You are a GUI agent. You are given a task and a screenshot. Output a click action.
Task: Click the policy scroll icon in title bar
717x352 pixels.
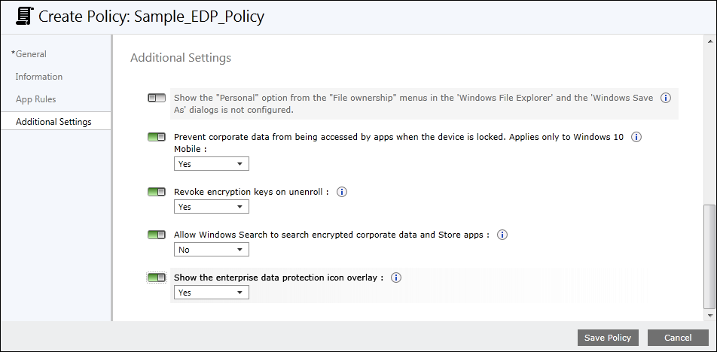pyautogui.click(x=24, y=16)
